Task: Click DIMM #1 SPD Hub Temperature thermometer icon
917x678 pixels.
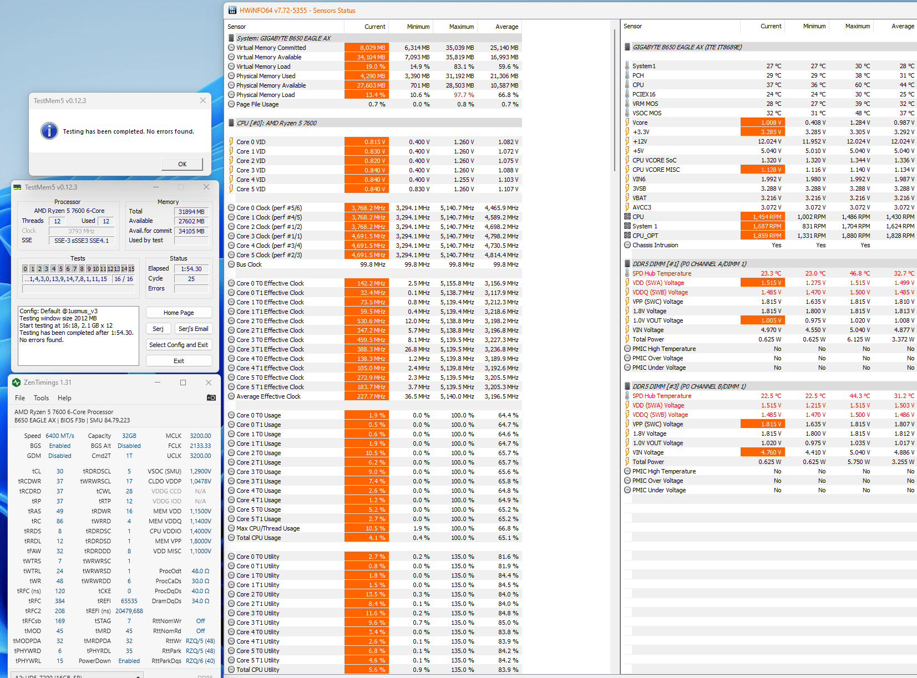Action: pyautogui.click(x=627, y=273)
